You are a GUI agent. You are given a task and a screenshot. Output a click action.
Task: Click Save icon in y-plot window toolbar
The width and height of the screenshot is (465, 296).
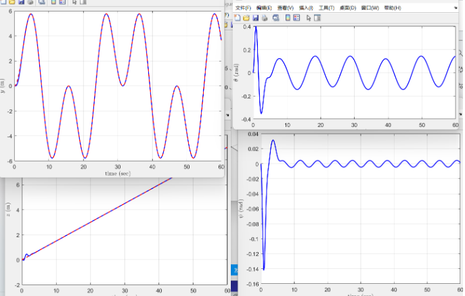[21, 2]
